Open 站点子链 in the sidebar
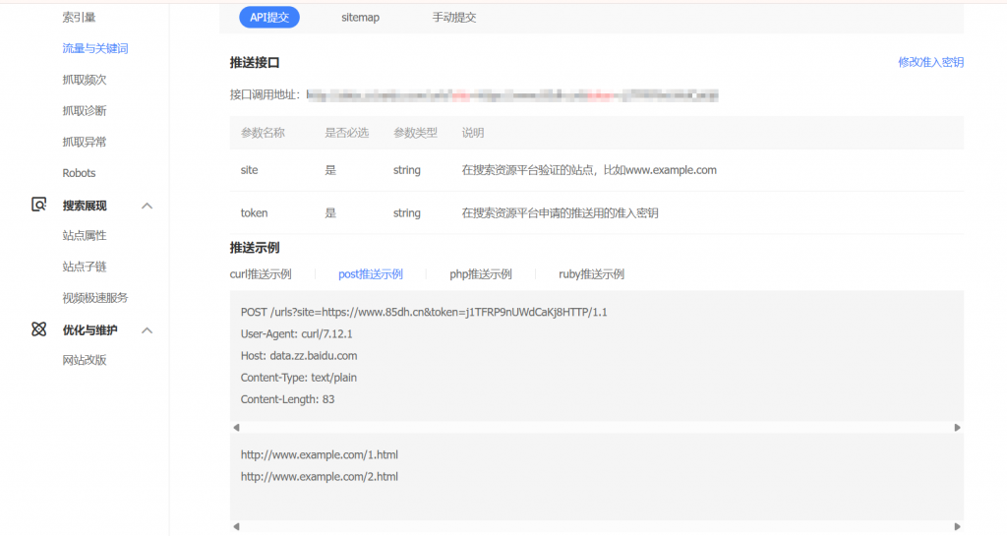 click(85, 267)
